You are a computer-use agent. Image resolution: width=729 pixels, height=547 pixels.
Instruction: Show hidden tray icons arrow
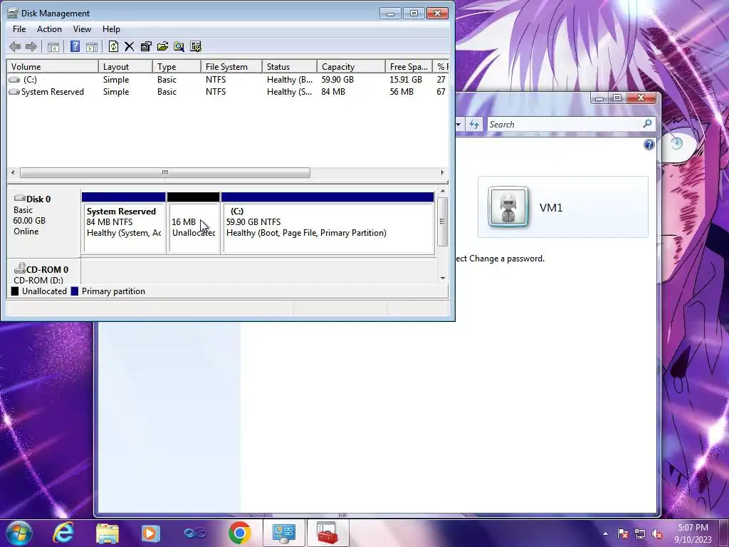point(605,533)
